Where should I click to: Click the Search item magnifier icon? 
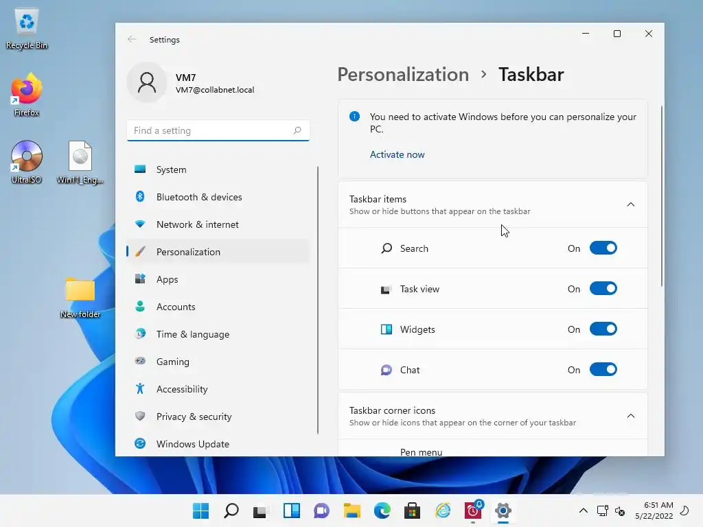click(x=386, y=248)
